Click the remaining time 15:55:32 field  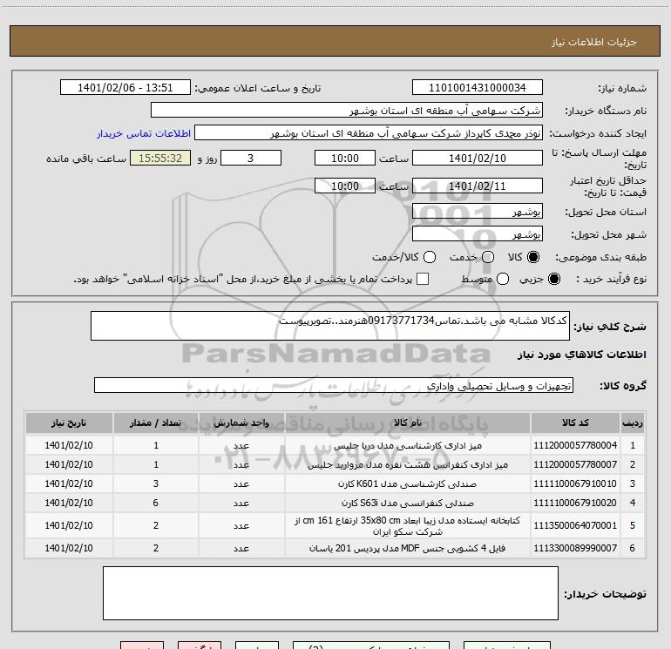point(160,159)
